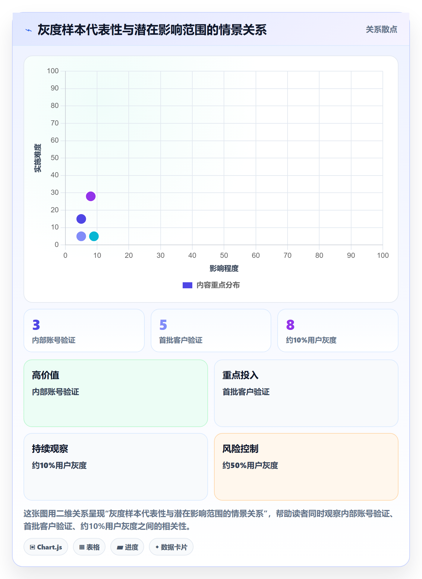Click 首批客户验证 text in 重点投入 card
Viewport: 422px width, 579px height.
[x=246, y=392]
